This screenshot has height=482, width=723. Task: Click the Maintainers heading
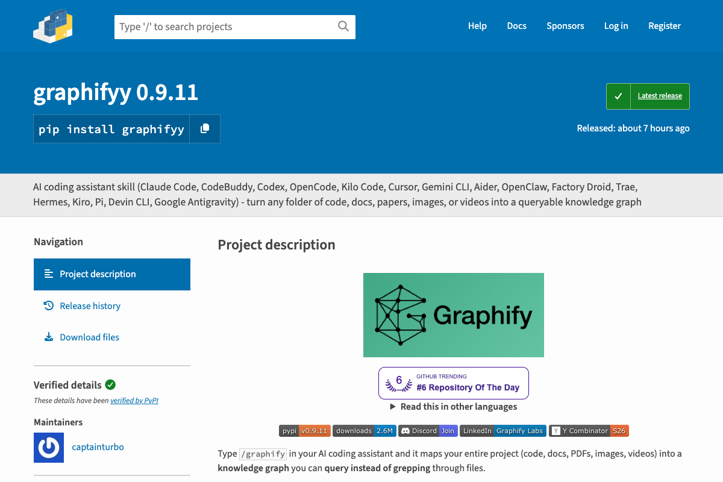(x=58, y=422)
